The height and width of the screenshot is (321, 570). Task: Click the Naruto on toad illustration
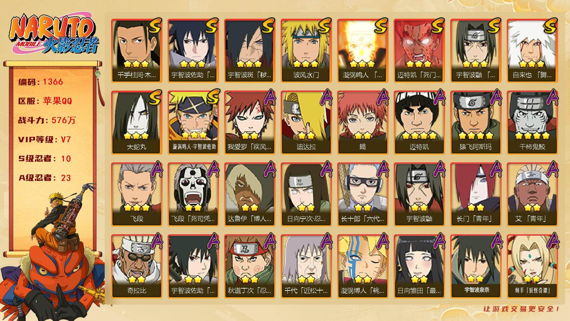click(53, 254)
